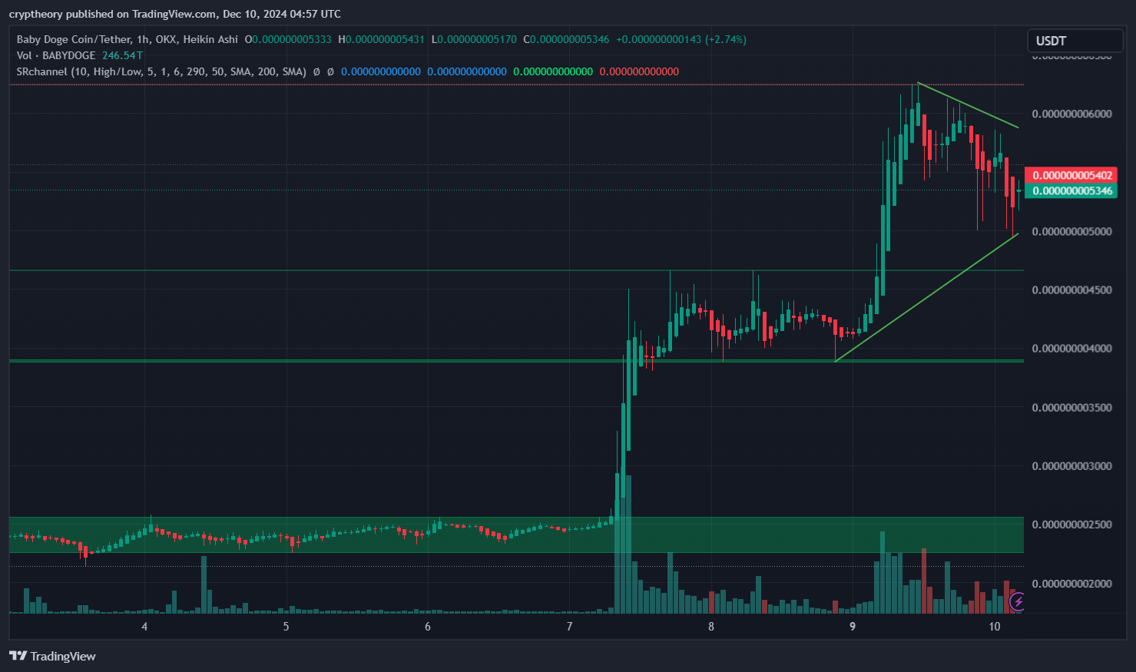1136x672 pixels.
Task: Click the 246.54T volume value
Action: click(x=122, y=55)
